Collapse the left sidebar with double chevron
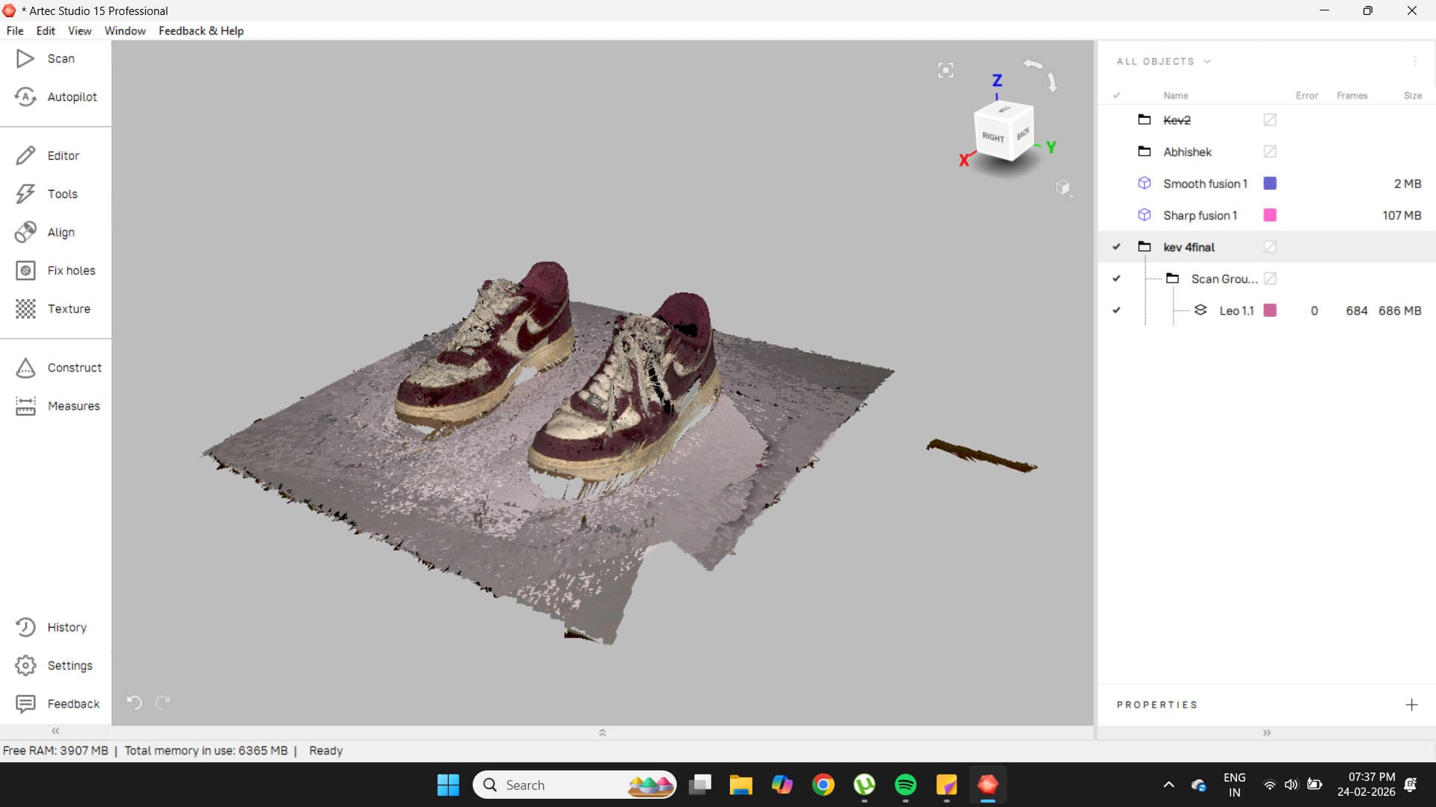The height and width of the screenshot is (807, 1436). 55,731
